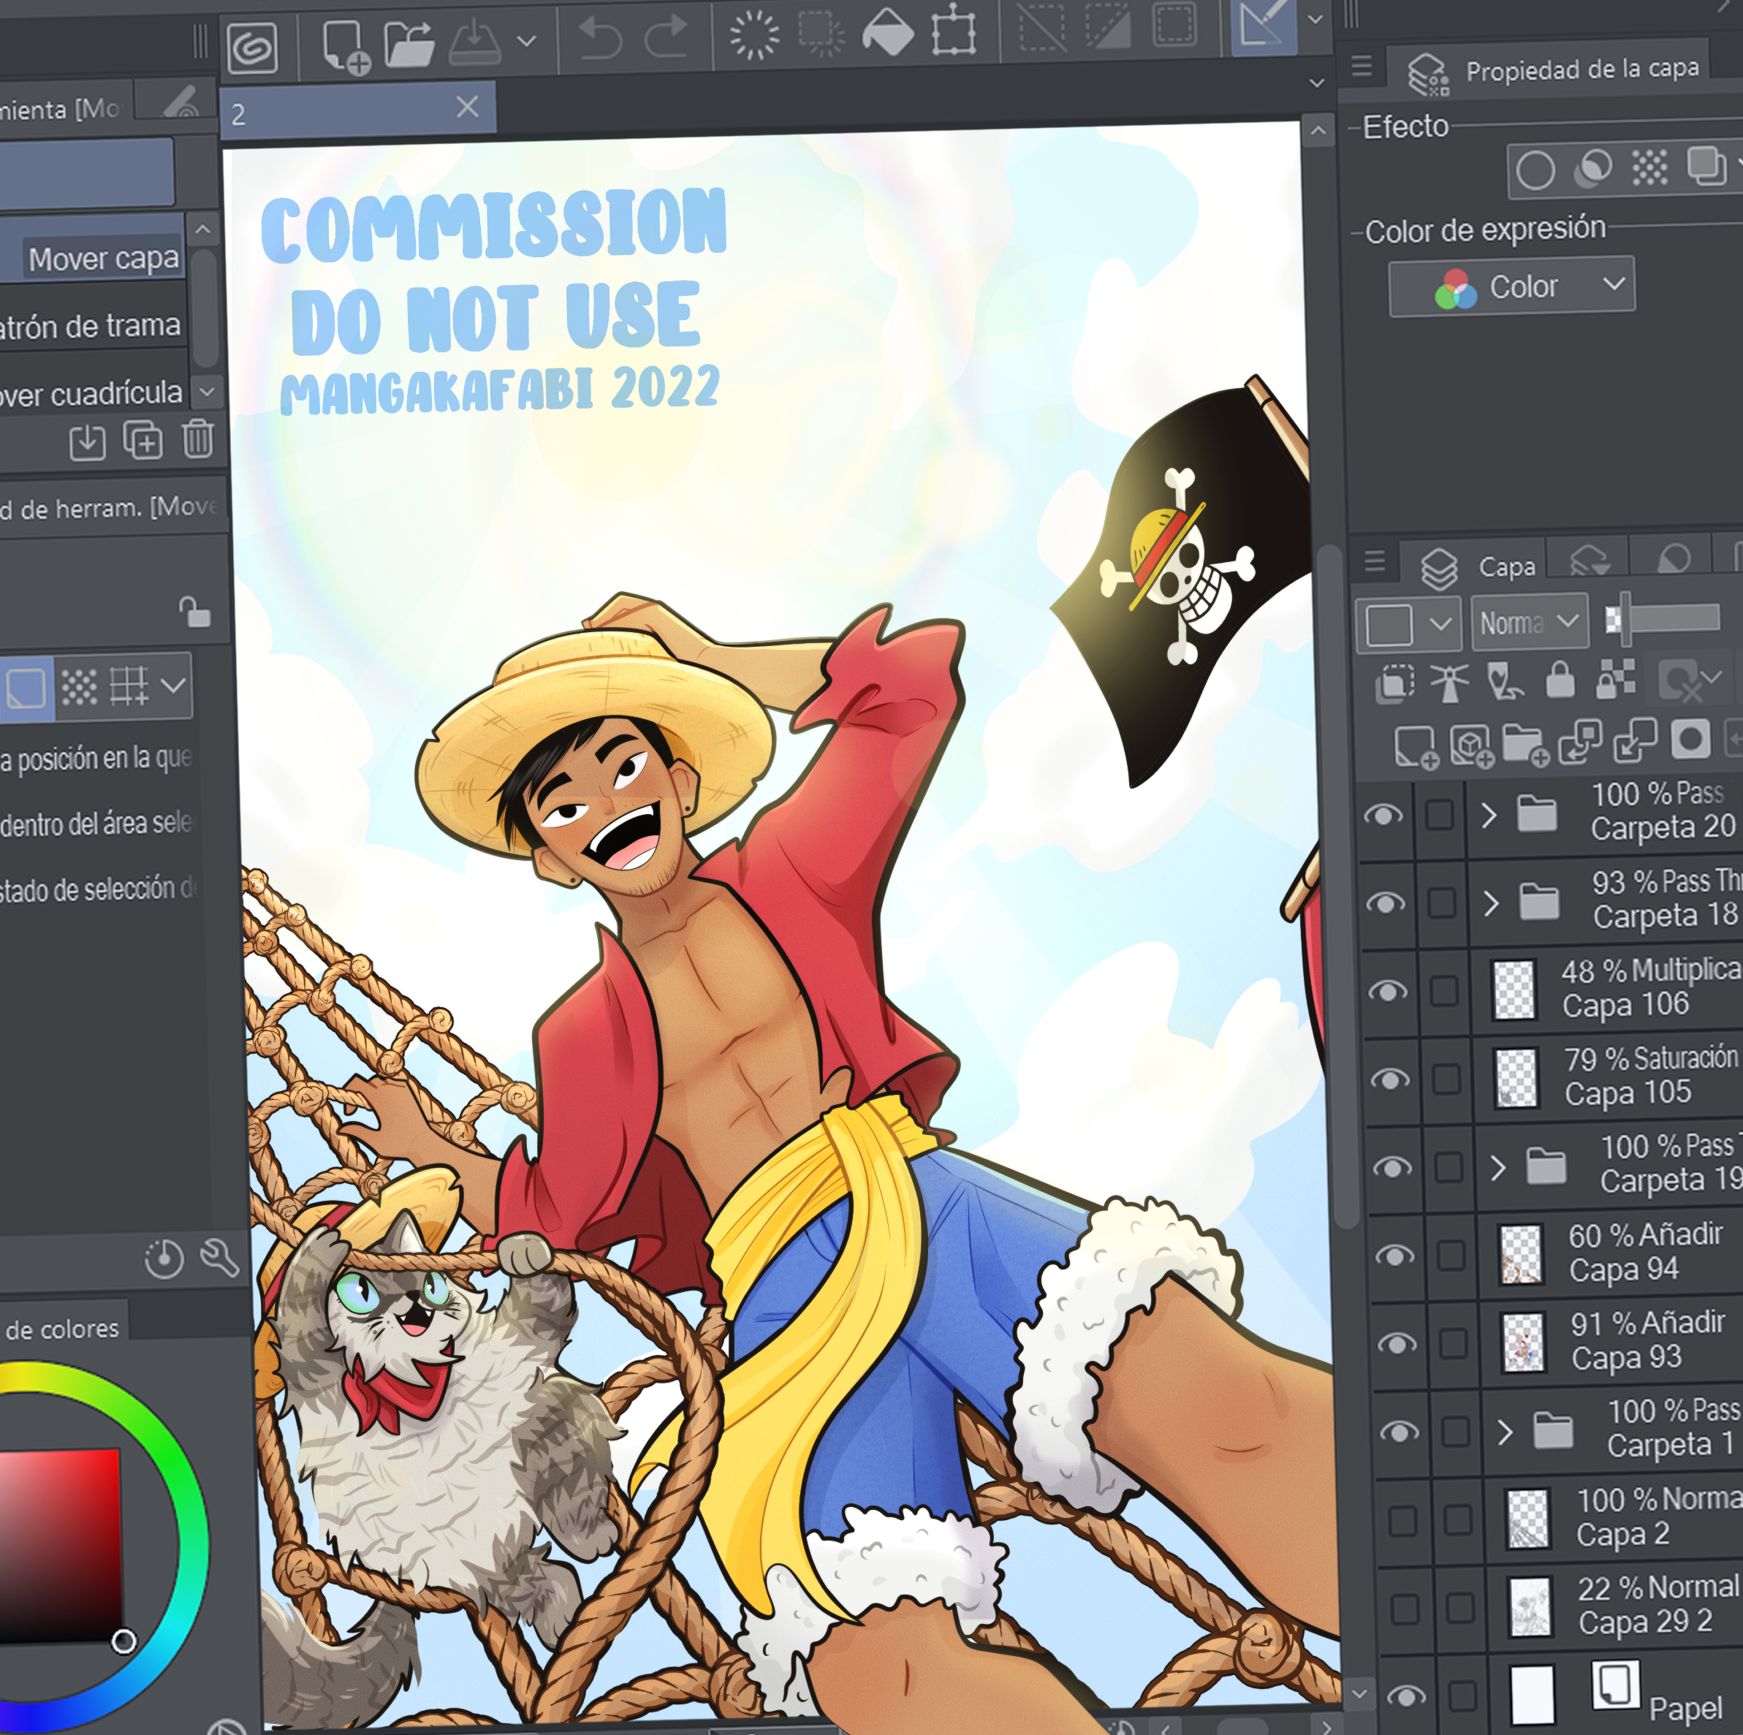Expand Carpeta 19 folder arrow
This screenshot has width=1743, height=1735.
click(1498, 1167)
